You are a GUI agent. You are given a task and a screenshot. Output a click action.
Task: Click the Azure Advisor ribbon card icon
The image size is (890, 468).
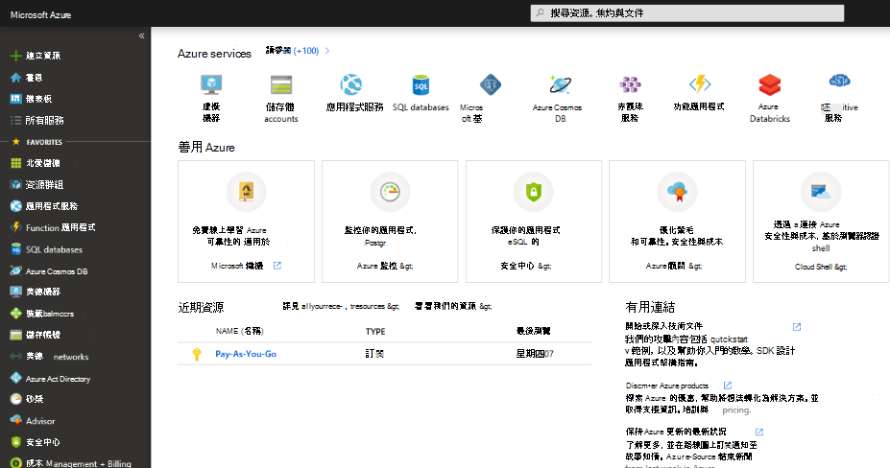[x=677, y=192]
